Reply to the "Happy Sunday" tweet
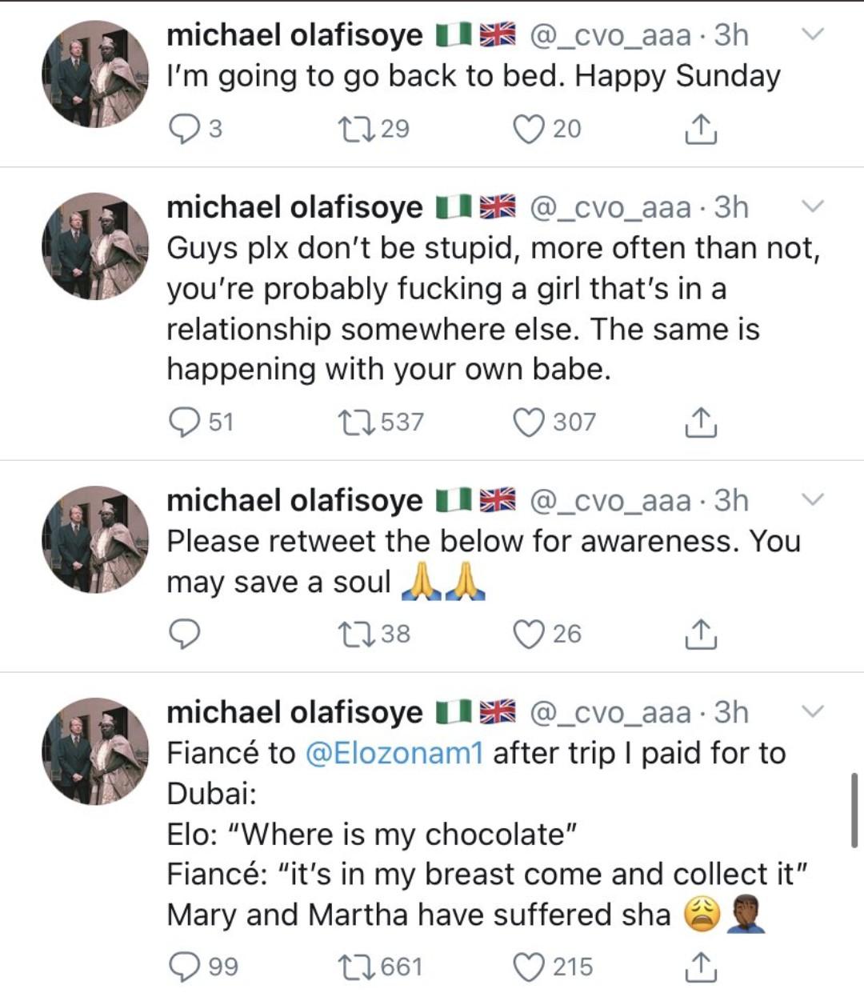The width and height of the screenshot is (864, 1001). (x=185, y=129)
